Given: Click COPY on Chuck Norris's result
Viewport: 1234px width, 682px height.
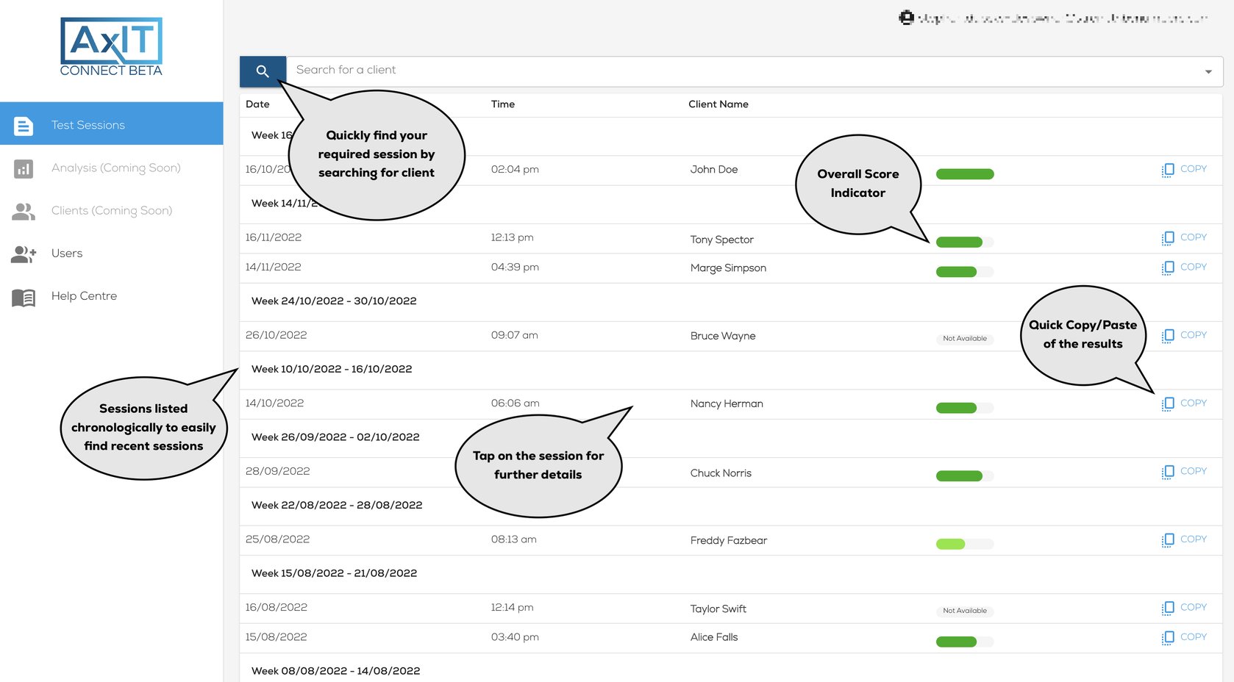Looking at the screenshot, I should click(1193, 471).
